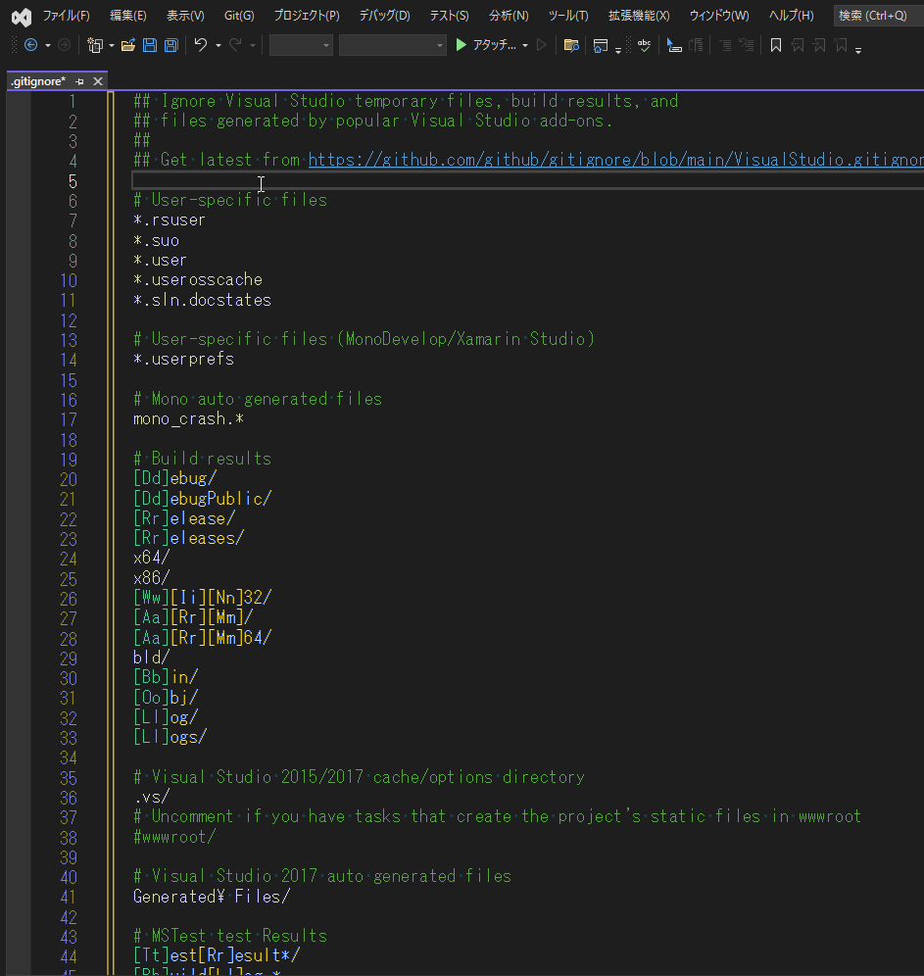
Task: Open the 分析(N) menu
Action: click(509, 16)
